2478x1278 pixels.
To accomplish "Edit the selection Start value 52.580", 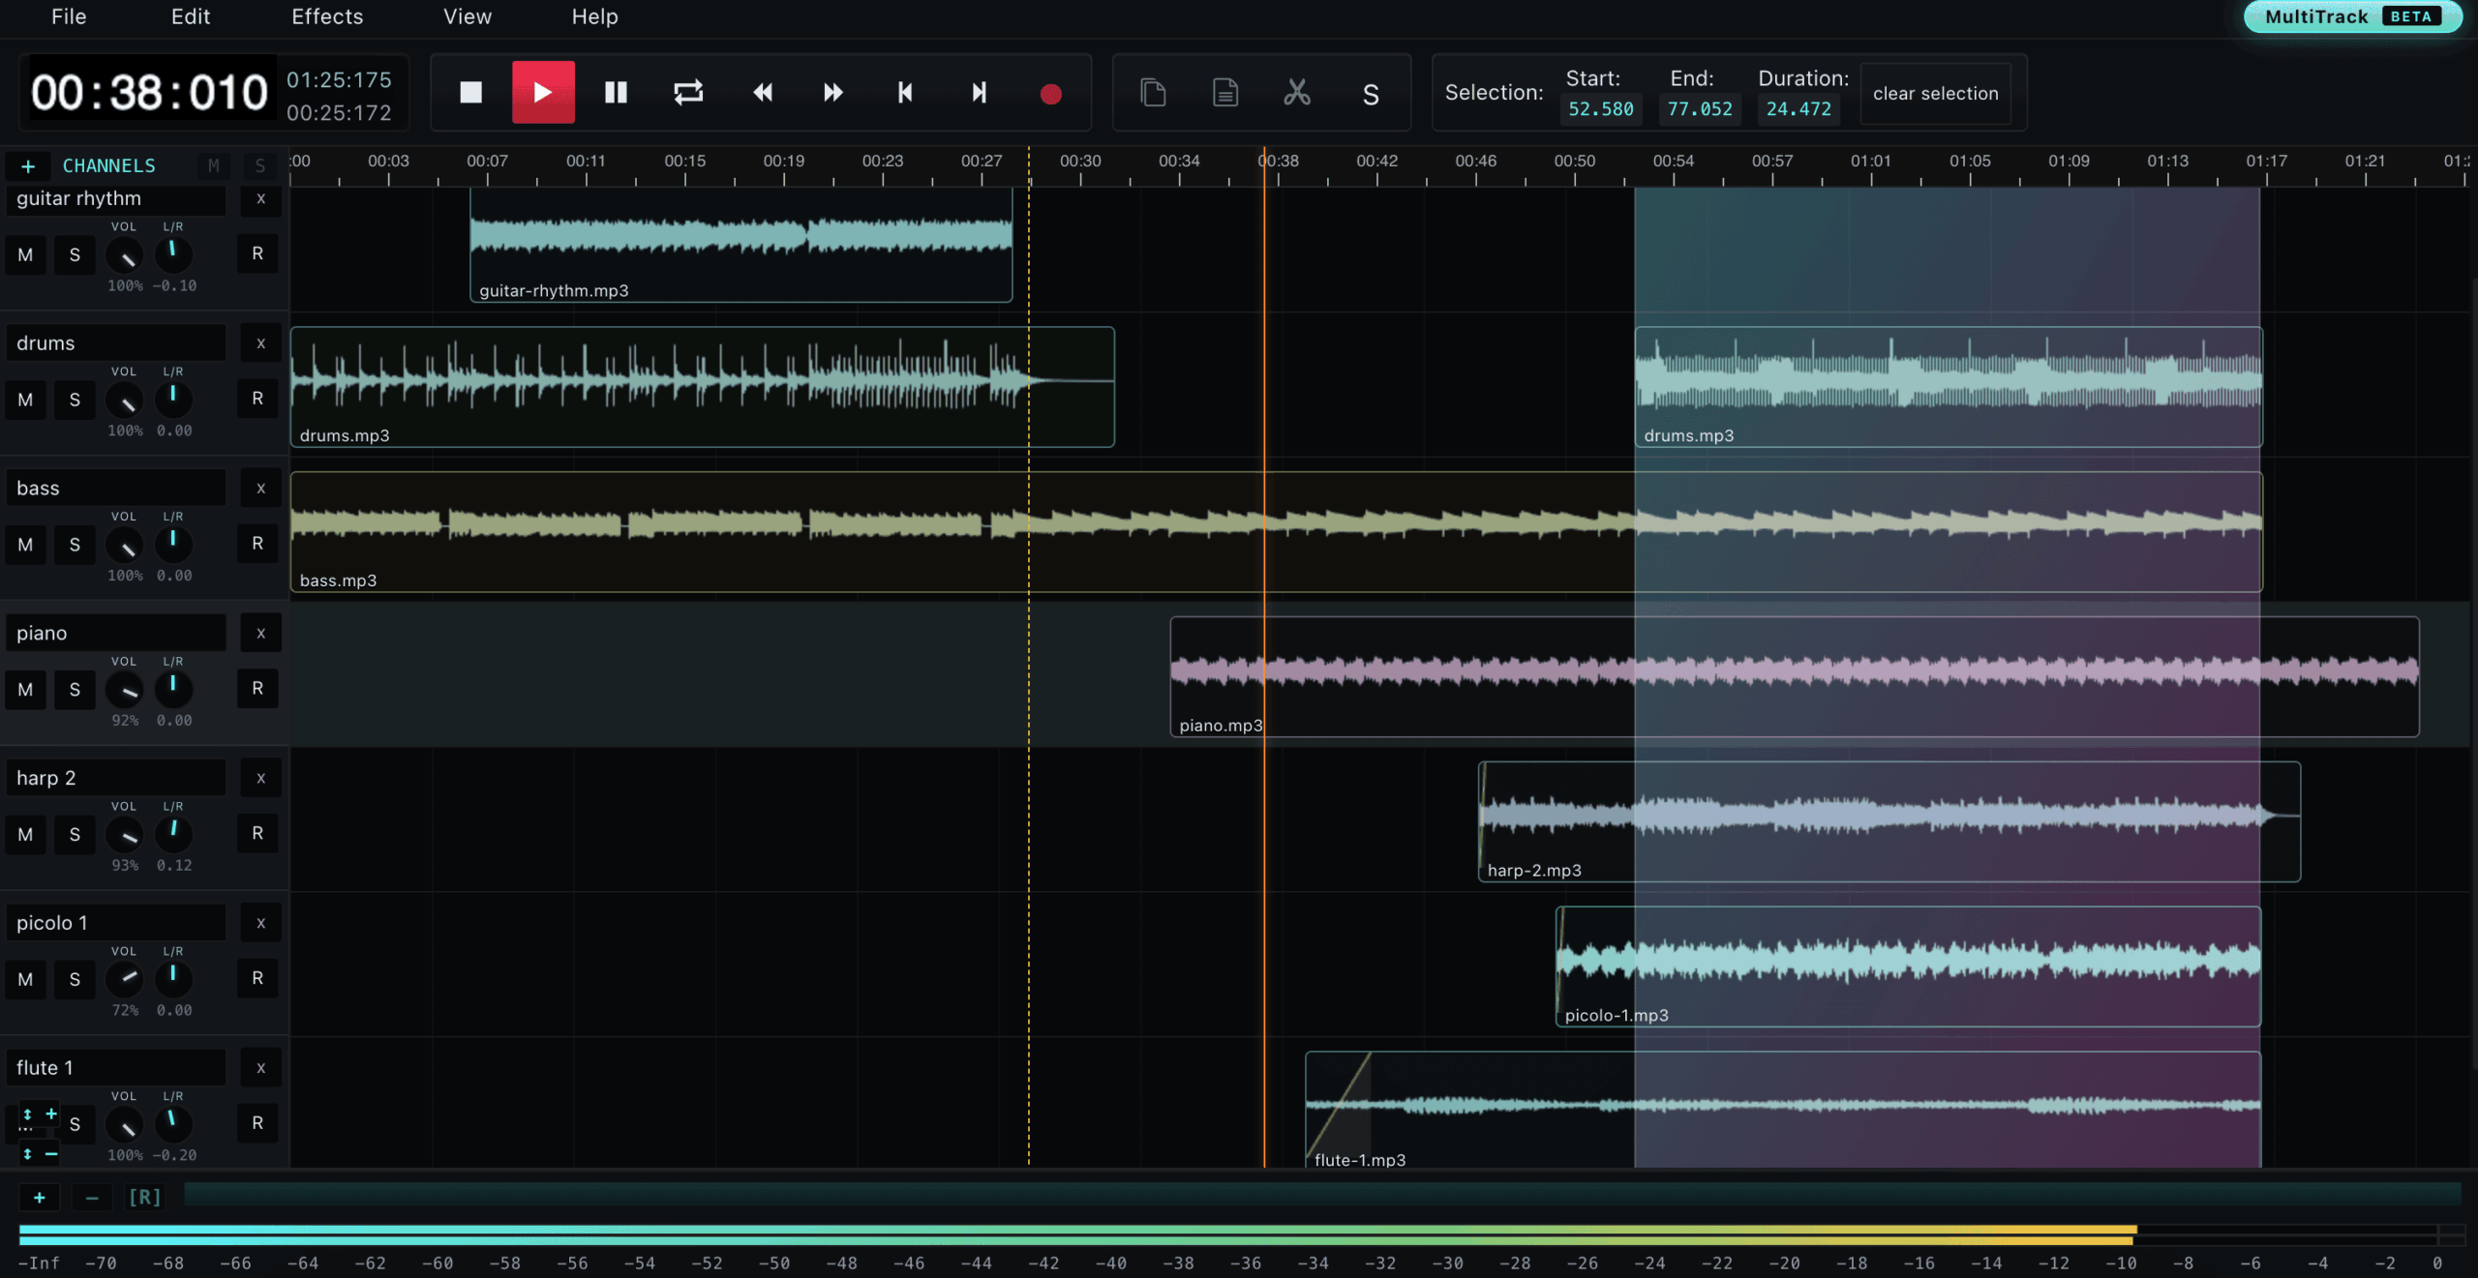I will click(x=1601, y=109).
